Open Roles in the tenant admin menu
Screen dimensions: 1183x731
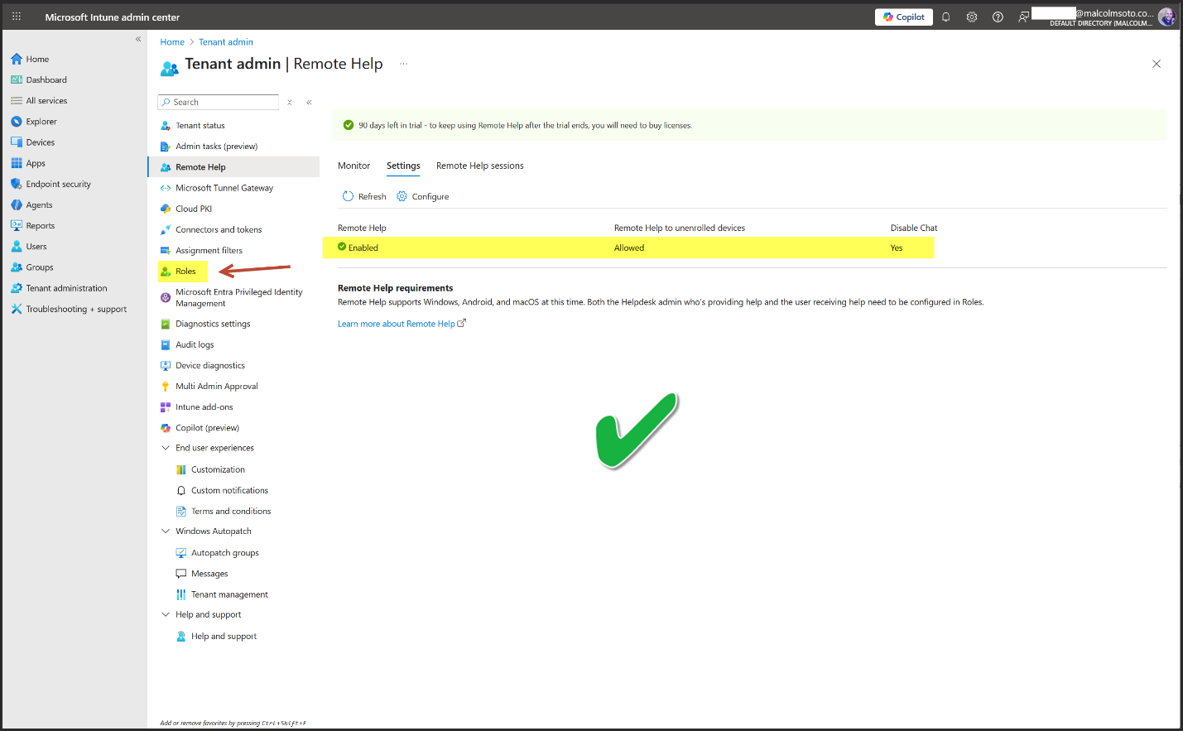point(185,272)
